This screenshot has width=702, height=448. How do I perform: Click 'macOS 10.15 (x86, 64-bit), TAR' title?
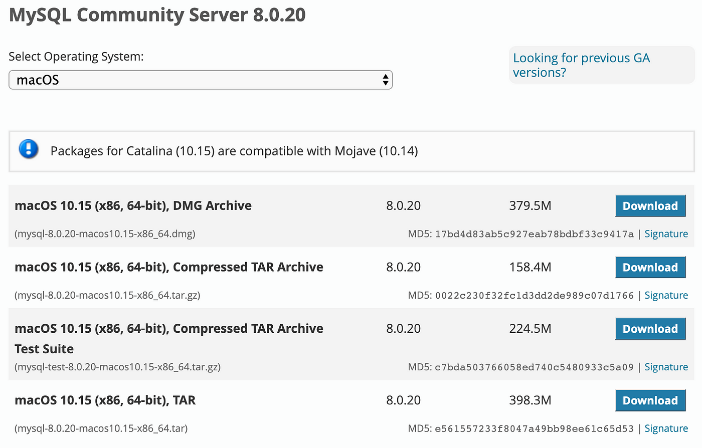pyautogui.click(x=105, y=400)
